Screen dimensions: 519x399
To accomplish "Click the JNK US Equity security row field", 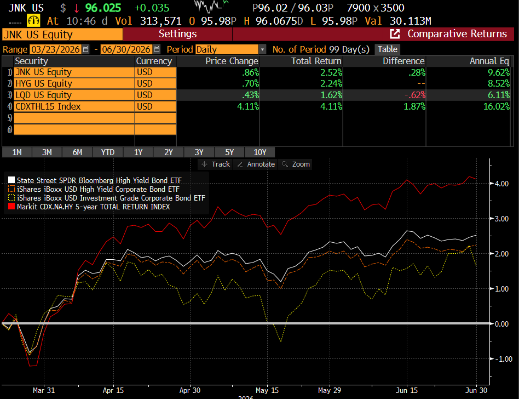I will [74, 72].
